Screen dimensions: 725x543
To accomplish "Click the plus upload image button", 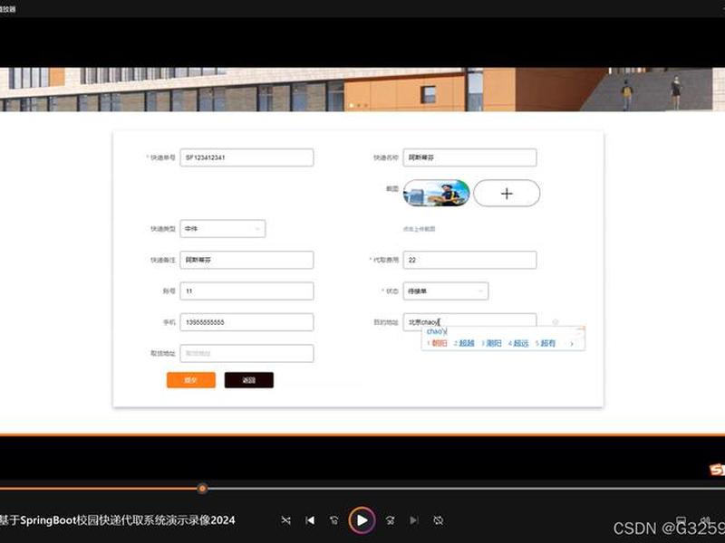I will [x=507, y=193].
